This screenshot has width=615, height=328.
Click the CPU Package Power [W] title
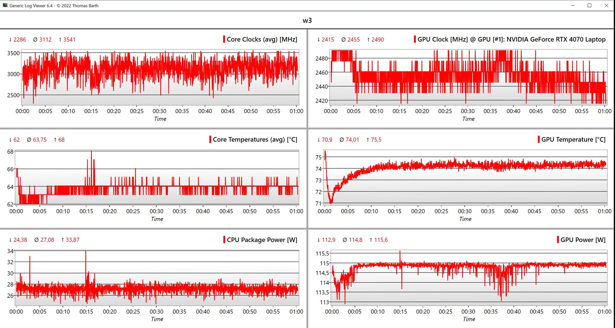tap(262, 240)
